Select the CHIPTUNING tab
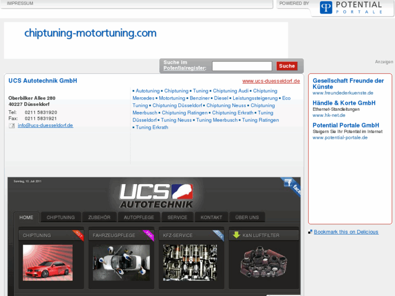Screen dimensions: 395x296 coord(61,217)
